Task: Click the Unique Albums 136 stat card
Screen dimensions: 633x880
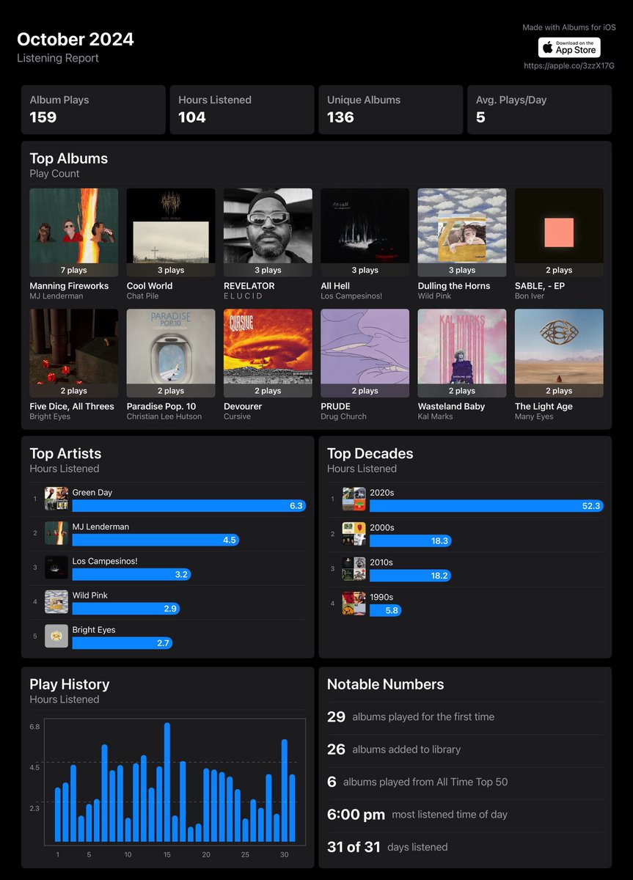Action: pyautogui.click(x=390, y=109)
